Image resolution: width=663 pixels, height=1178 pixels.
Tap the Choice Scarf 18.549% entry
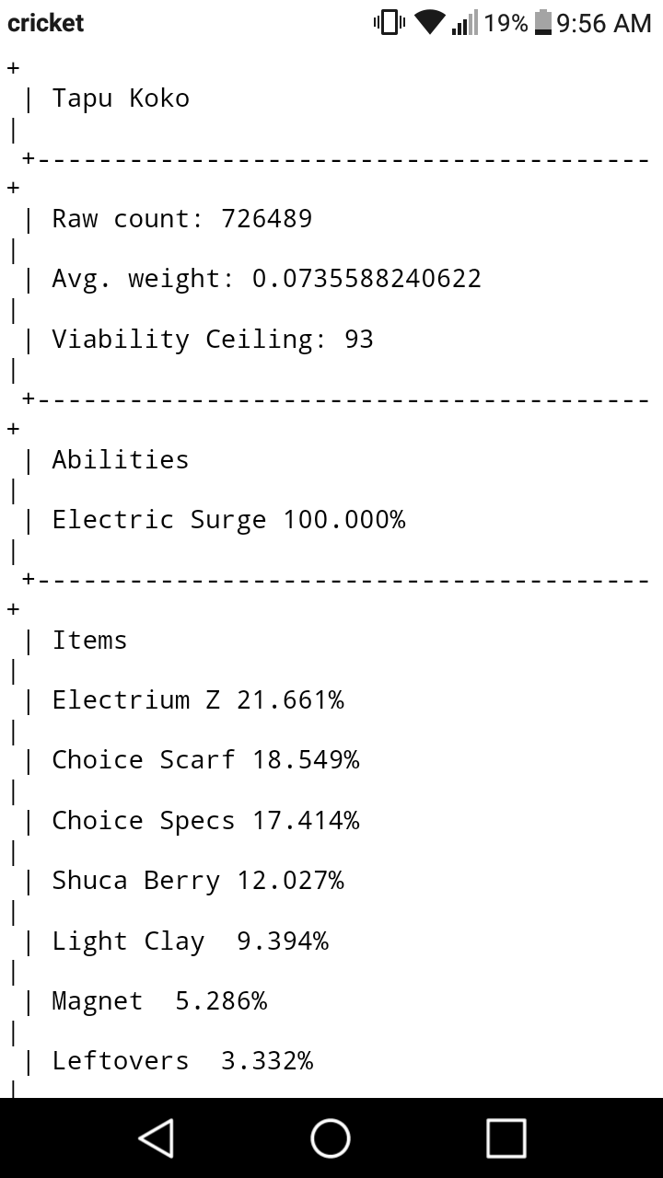click(205, 760)
